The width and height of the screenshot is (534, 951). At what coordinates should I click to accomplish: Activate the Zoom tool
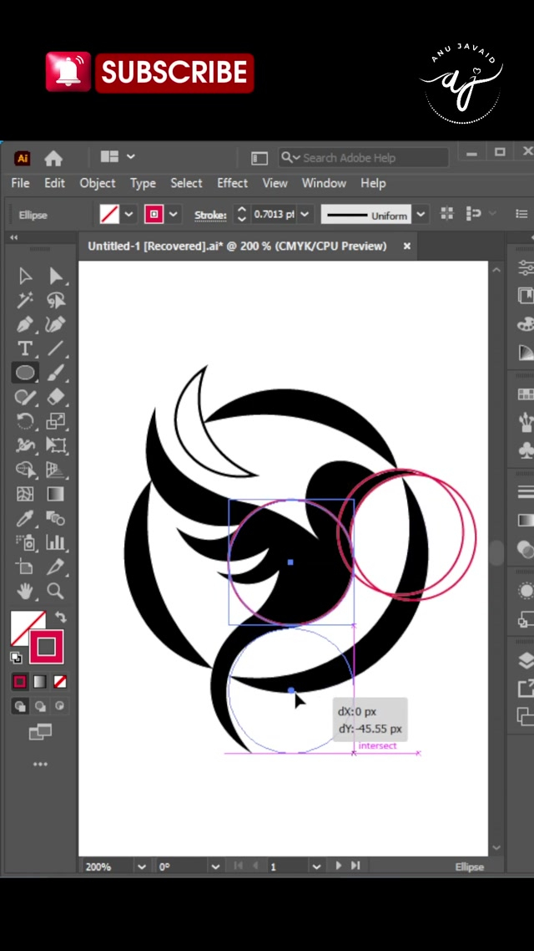click(56, 592)
